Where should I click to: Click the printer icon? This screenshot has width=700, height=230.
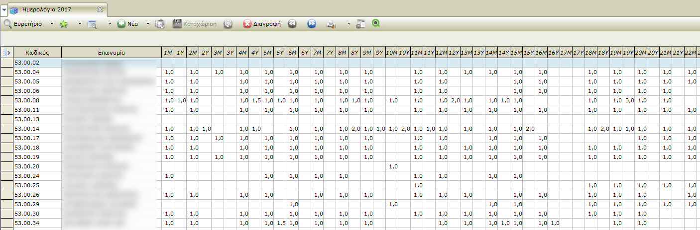tap(331, 24)
